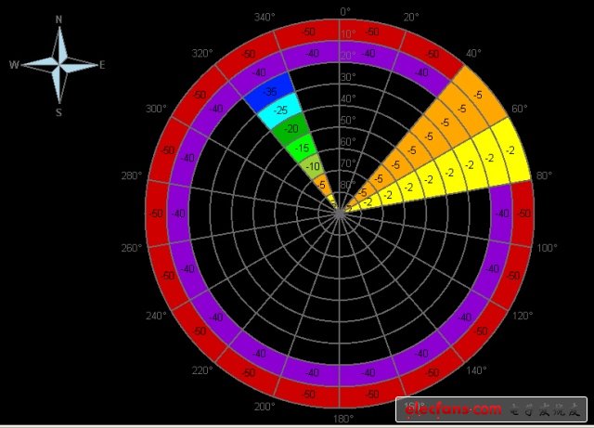The height and width of the screenshot is (428, 594).
Task: Click the S letter on the compass
Action: tap(58, 112)
